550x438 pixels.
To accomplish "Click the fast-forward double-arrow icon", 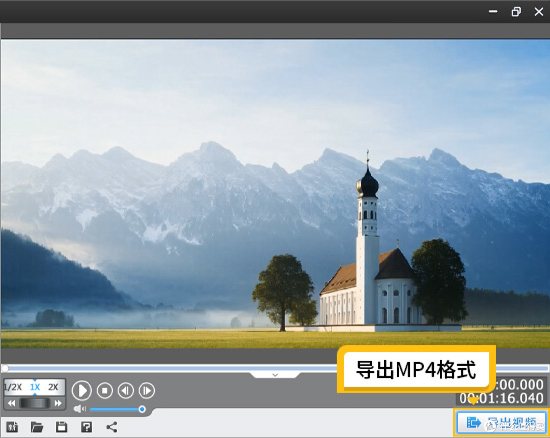I will (58, 403).
